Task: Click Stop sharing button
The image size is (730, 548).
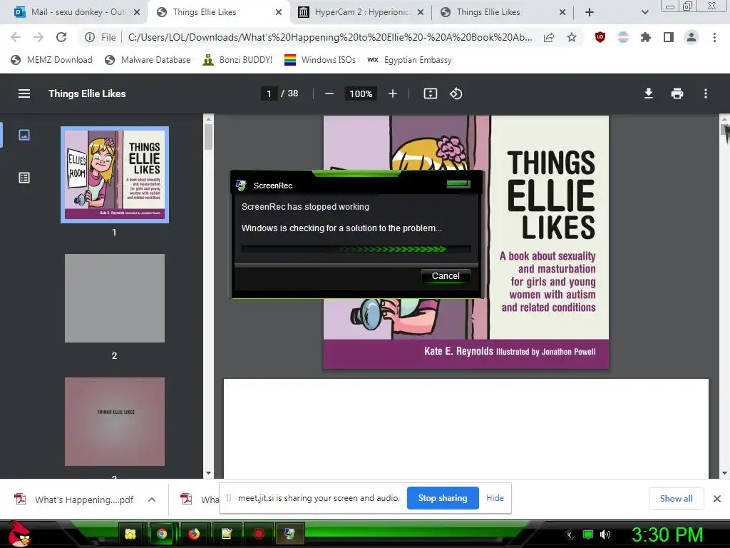Action: coord(443,498)
